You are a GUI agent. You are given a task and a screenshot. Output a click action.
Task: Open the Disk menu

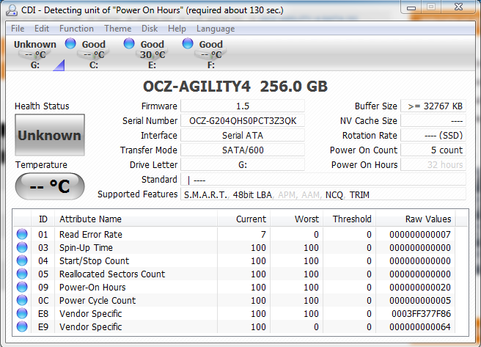[x=150, y=29]
